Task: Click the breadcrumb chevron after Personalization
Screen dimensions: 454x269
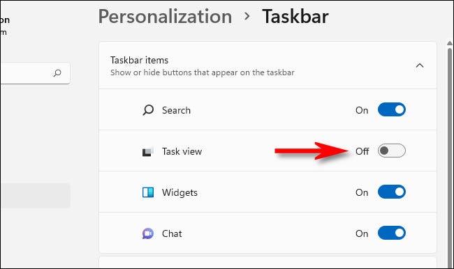Action: [x=247, y=16]
